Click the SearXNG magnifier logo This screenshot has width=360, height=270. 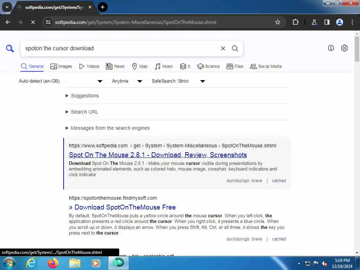[10, 49]
